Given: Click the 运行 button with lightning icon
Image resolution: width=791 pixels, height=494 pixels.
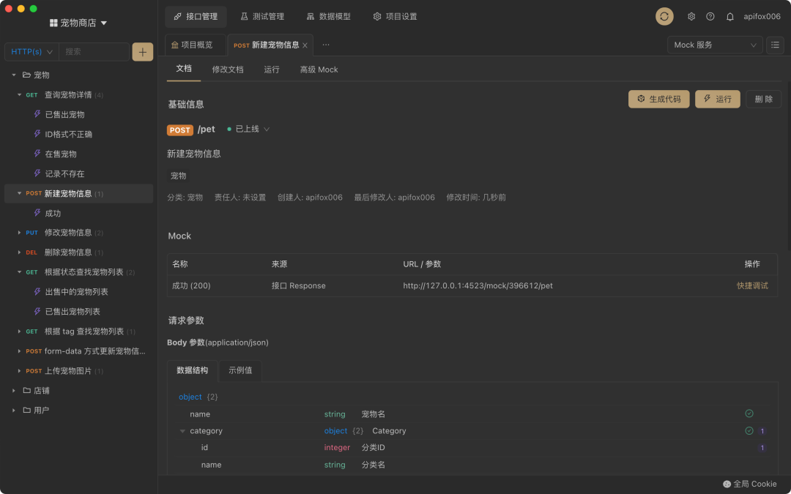Looking at the screenshot, I should pyautogui.click(x=717, y=100).
